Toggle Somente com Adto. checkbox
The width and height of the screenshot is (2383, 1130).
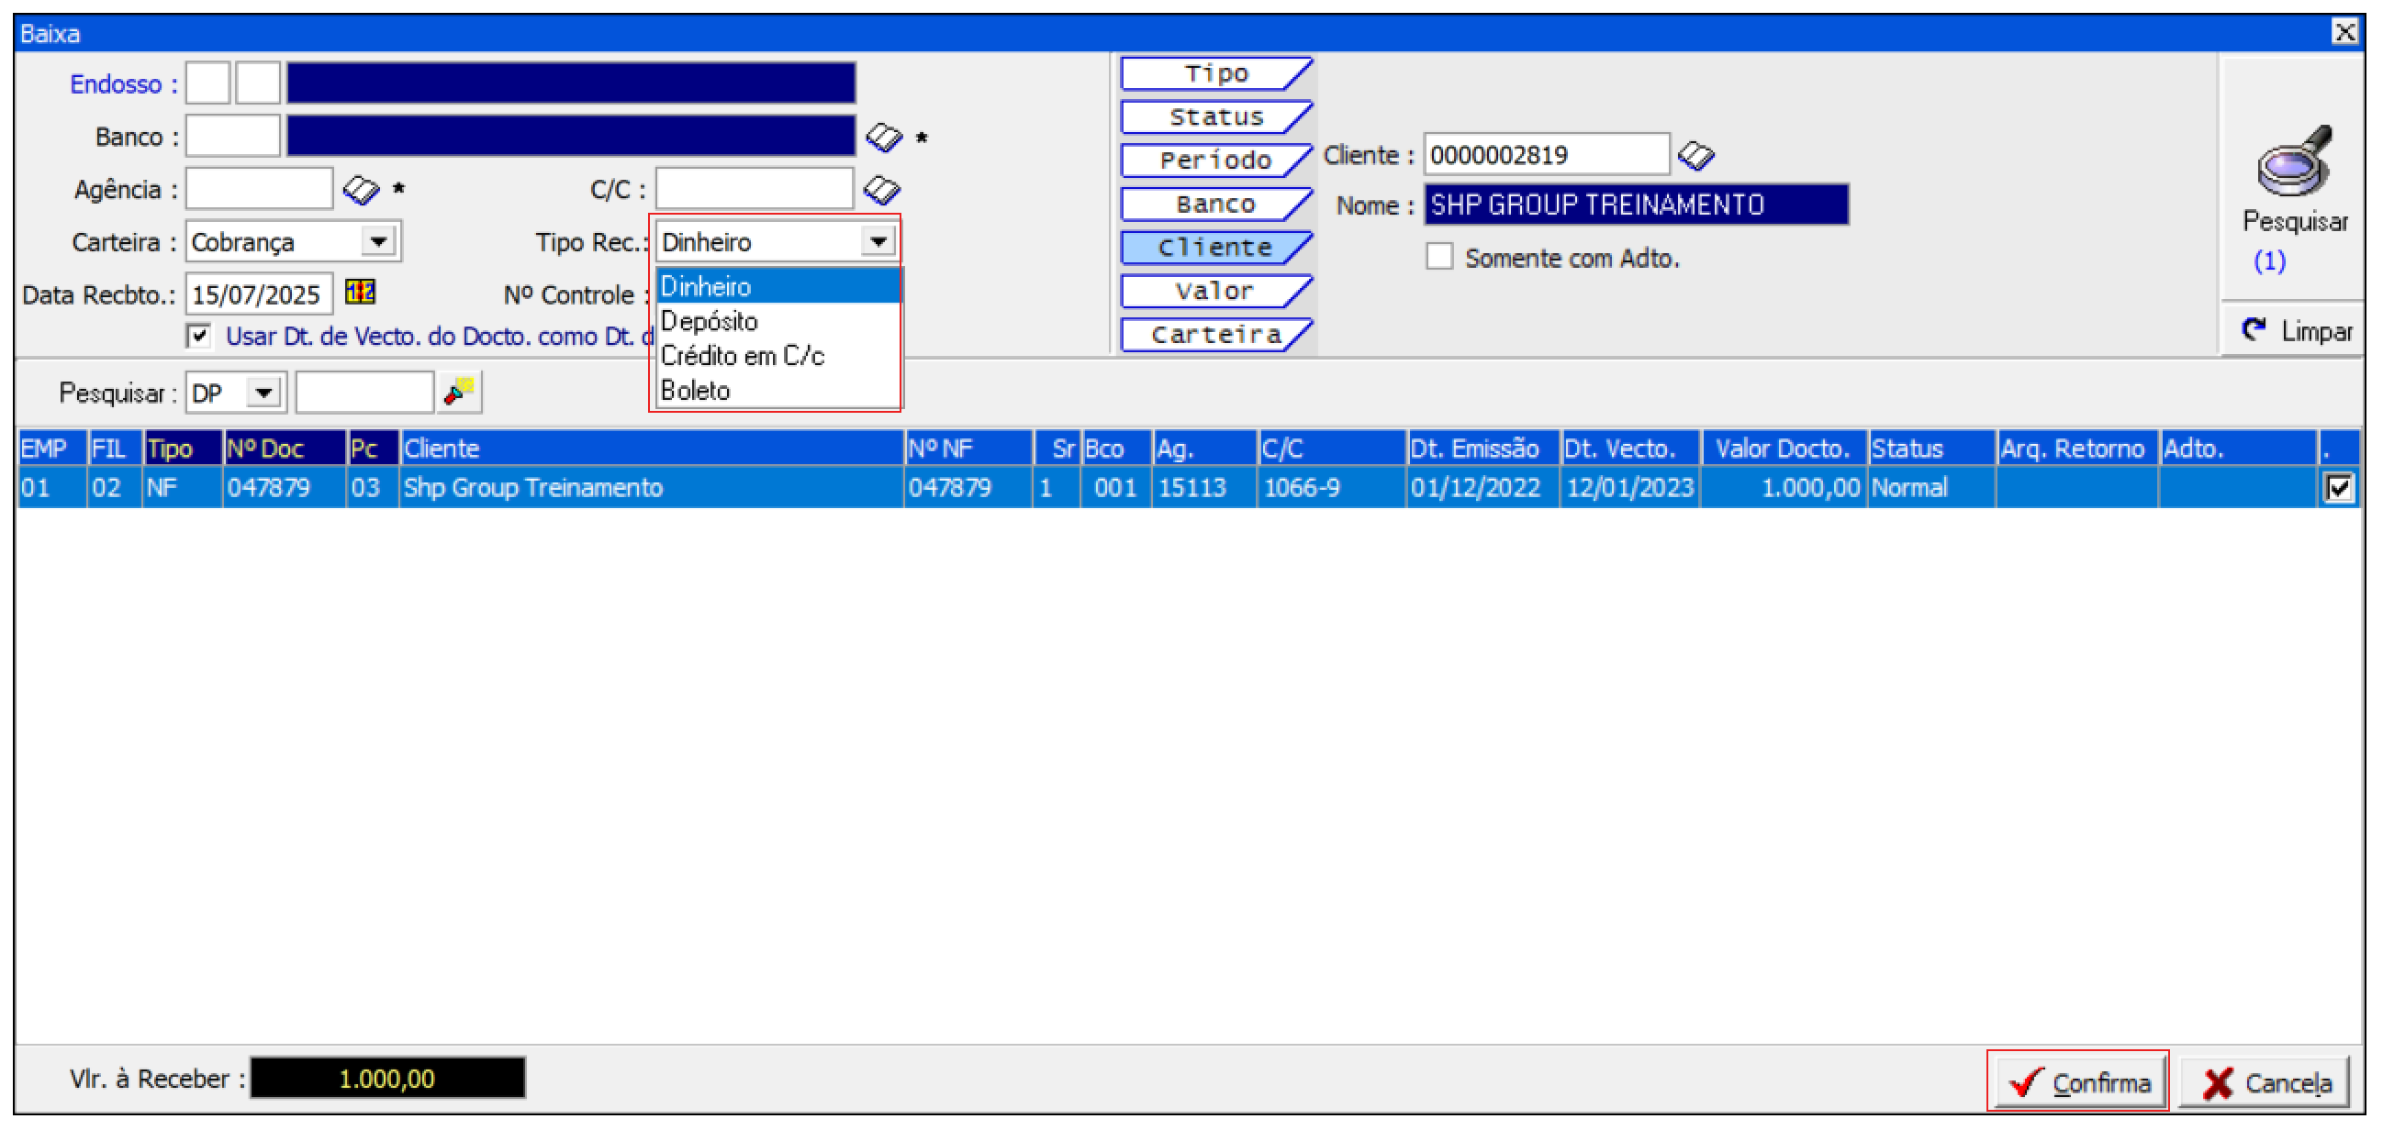[1438, 257]
